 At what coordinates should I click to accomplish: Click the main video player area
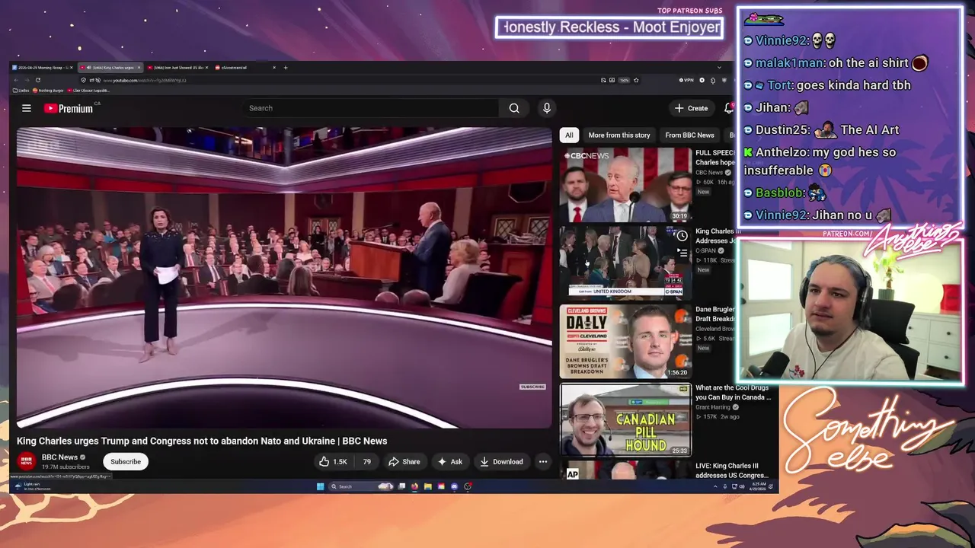point(284,278)
